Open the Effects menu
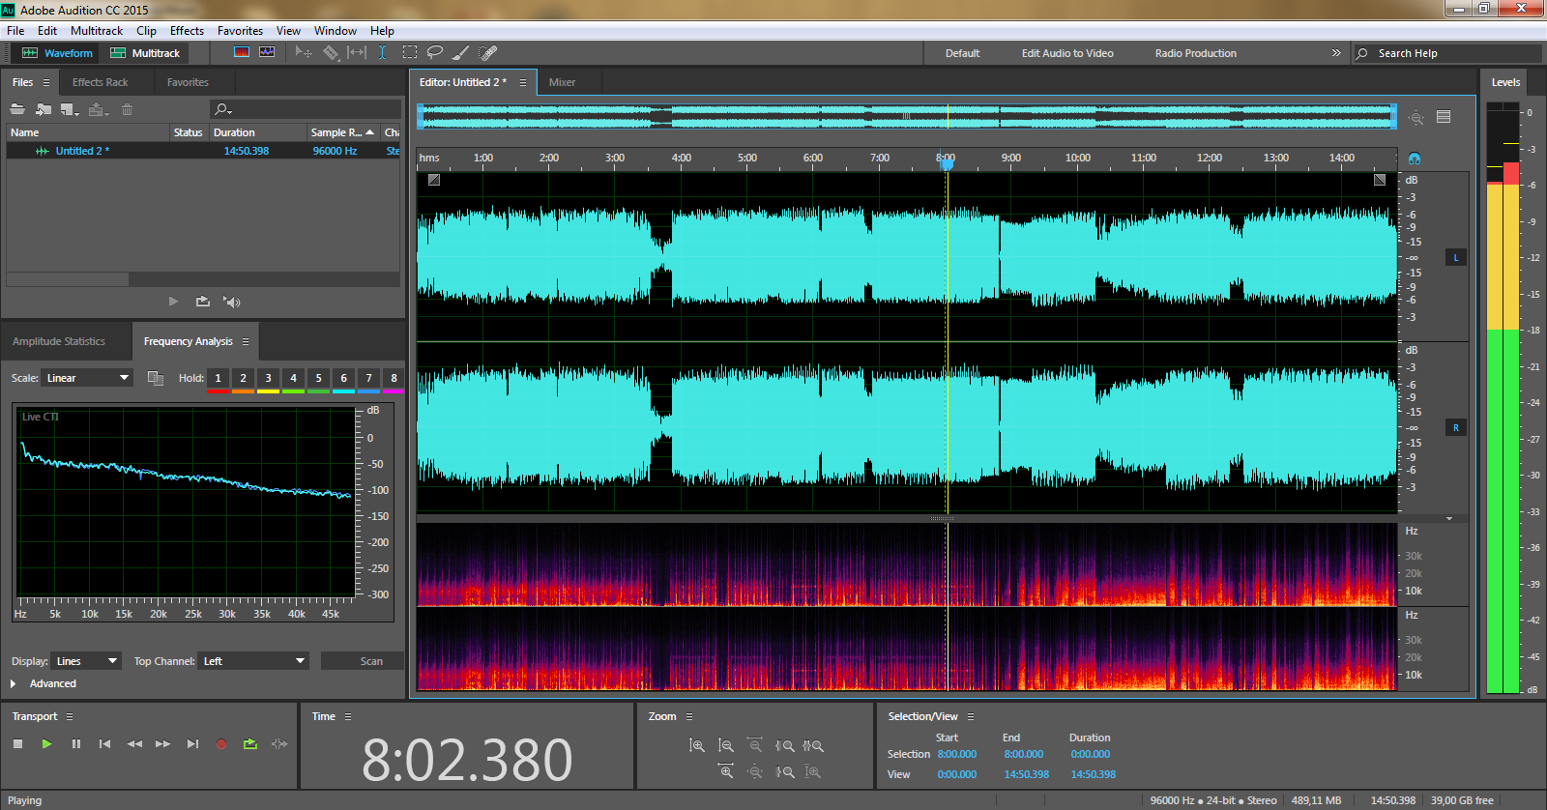Viewport: 1547px width, 810px height. tap(187, 31)
